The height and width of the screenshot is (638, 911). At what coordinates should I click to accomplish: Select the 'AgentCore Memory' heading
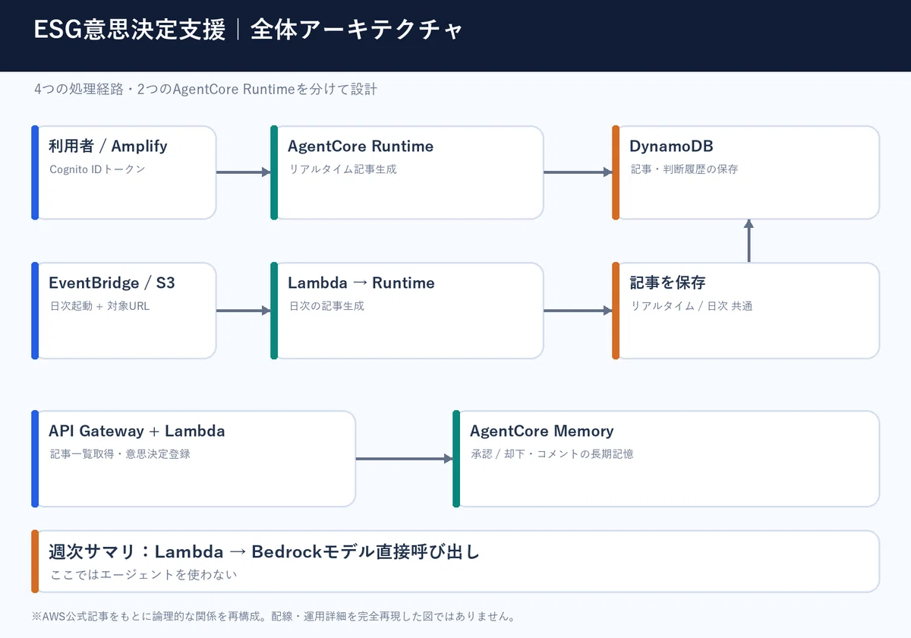point(541,431)
